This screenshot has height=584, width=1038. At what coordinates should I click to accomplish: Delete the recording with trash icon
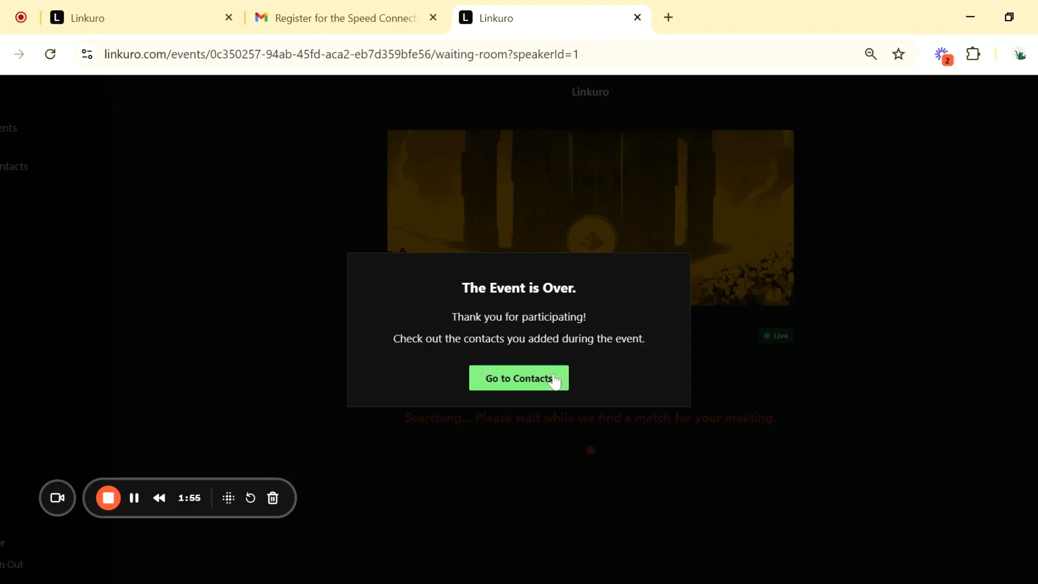tap(273, 498)
